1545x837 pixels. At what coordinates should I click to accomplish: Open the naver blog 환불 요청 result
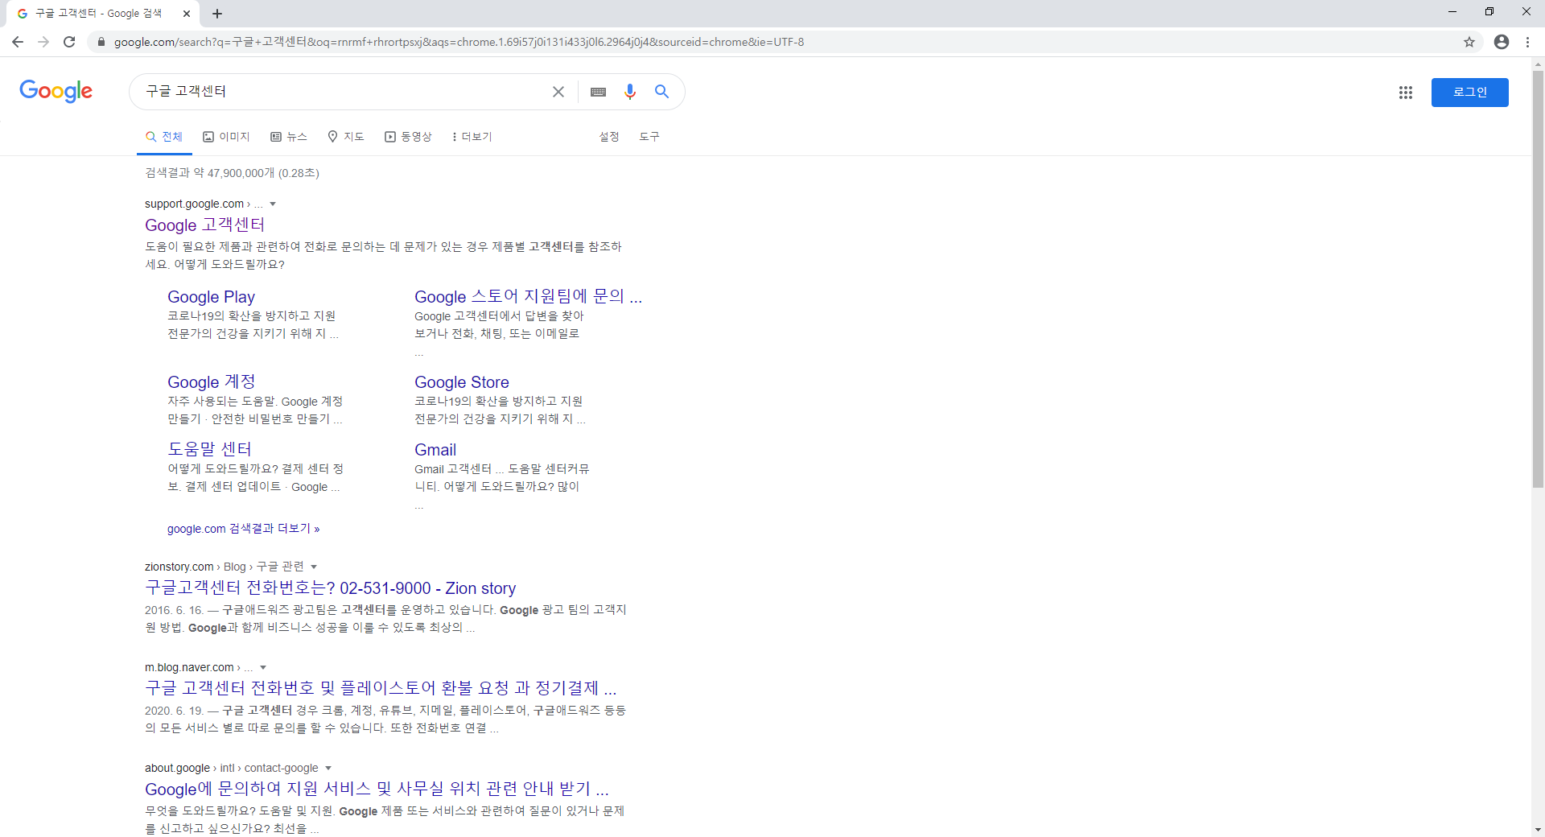[x=381, y=688]
